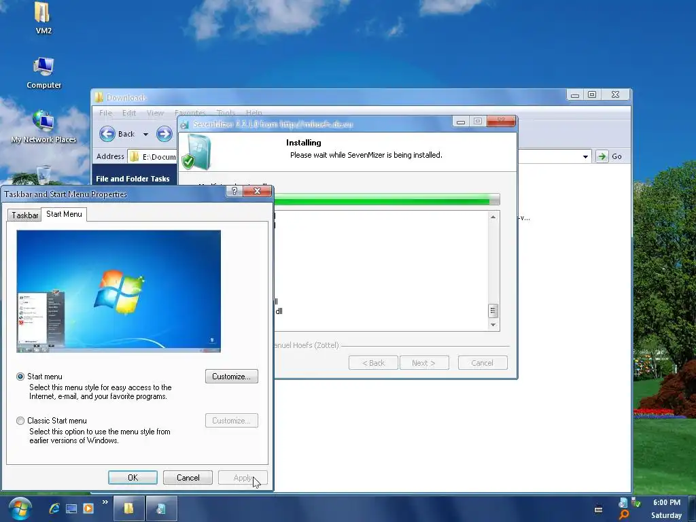696x522 pixels.
Task: Select the Start menu radio option
Action: click(20, 377)
